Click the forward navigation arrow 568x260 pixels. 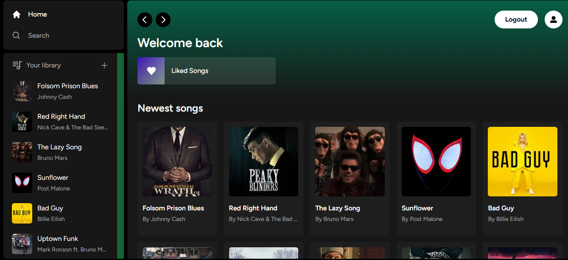pos(163,20)
